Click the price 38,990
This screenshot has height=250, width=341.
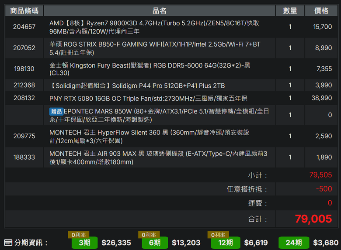pyautogui.click(x=322, y=98)
